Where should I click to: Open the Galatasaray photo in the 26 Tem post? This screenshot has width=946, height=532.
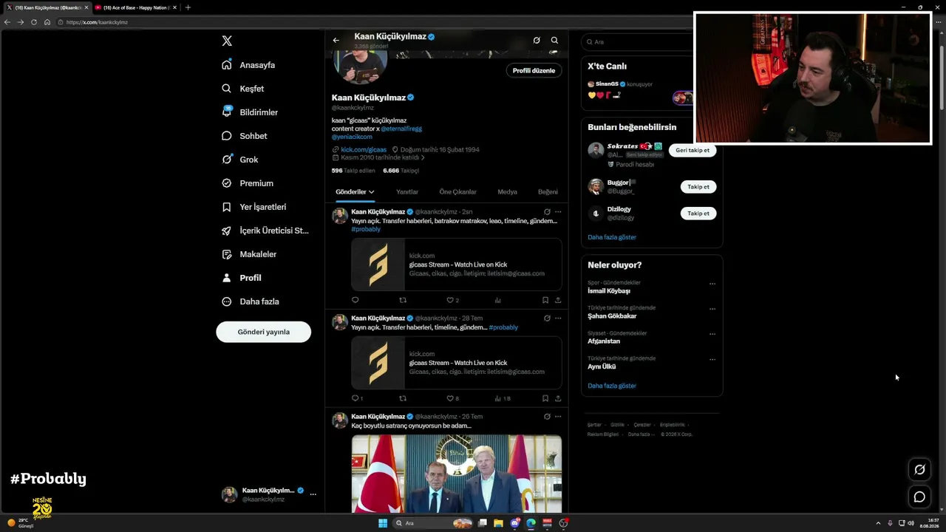457,474
